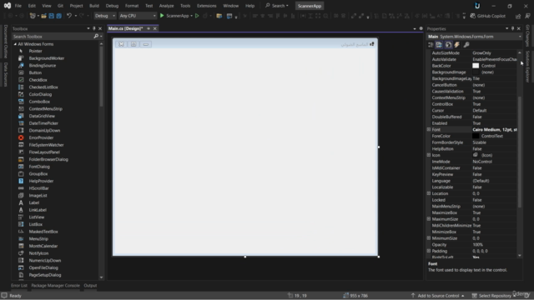The image size is (534, 300).
Task: Open the Extensions menu
Action: (x=206, y=6)
